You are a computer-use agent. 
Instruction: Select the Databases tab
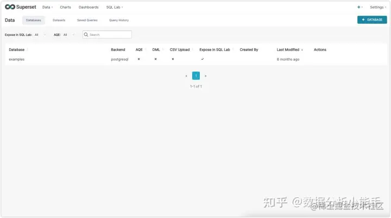click(x=34, y=20)
